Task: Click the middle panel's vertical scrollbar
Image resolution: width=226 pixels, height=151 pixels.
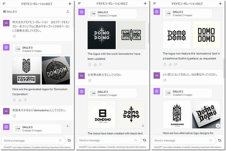Action: click(149, 33)
